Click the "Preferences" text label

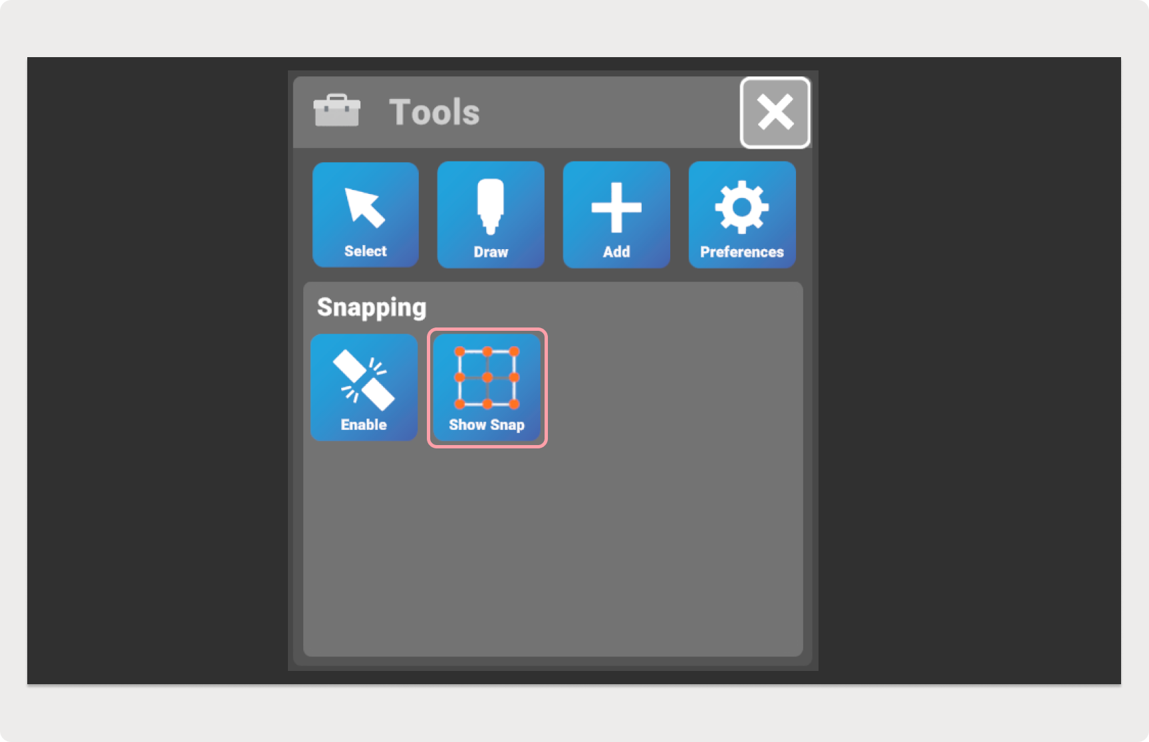coord(742,252)
